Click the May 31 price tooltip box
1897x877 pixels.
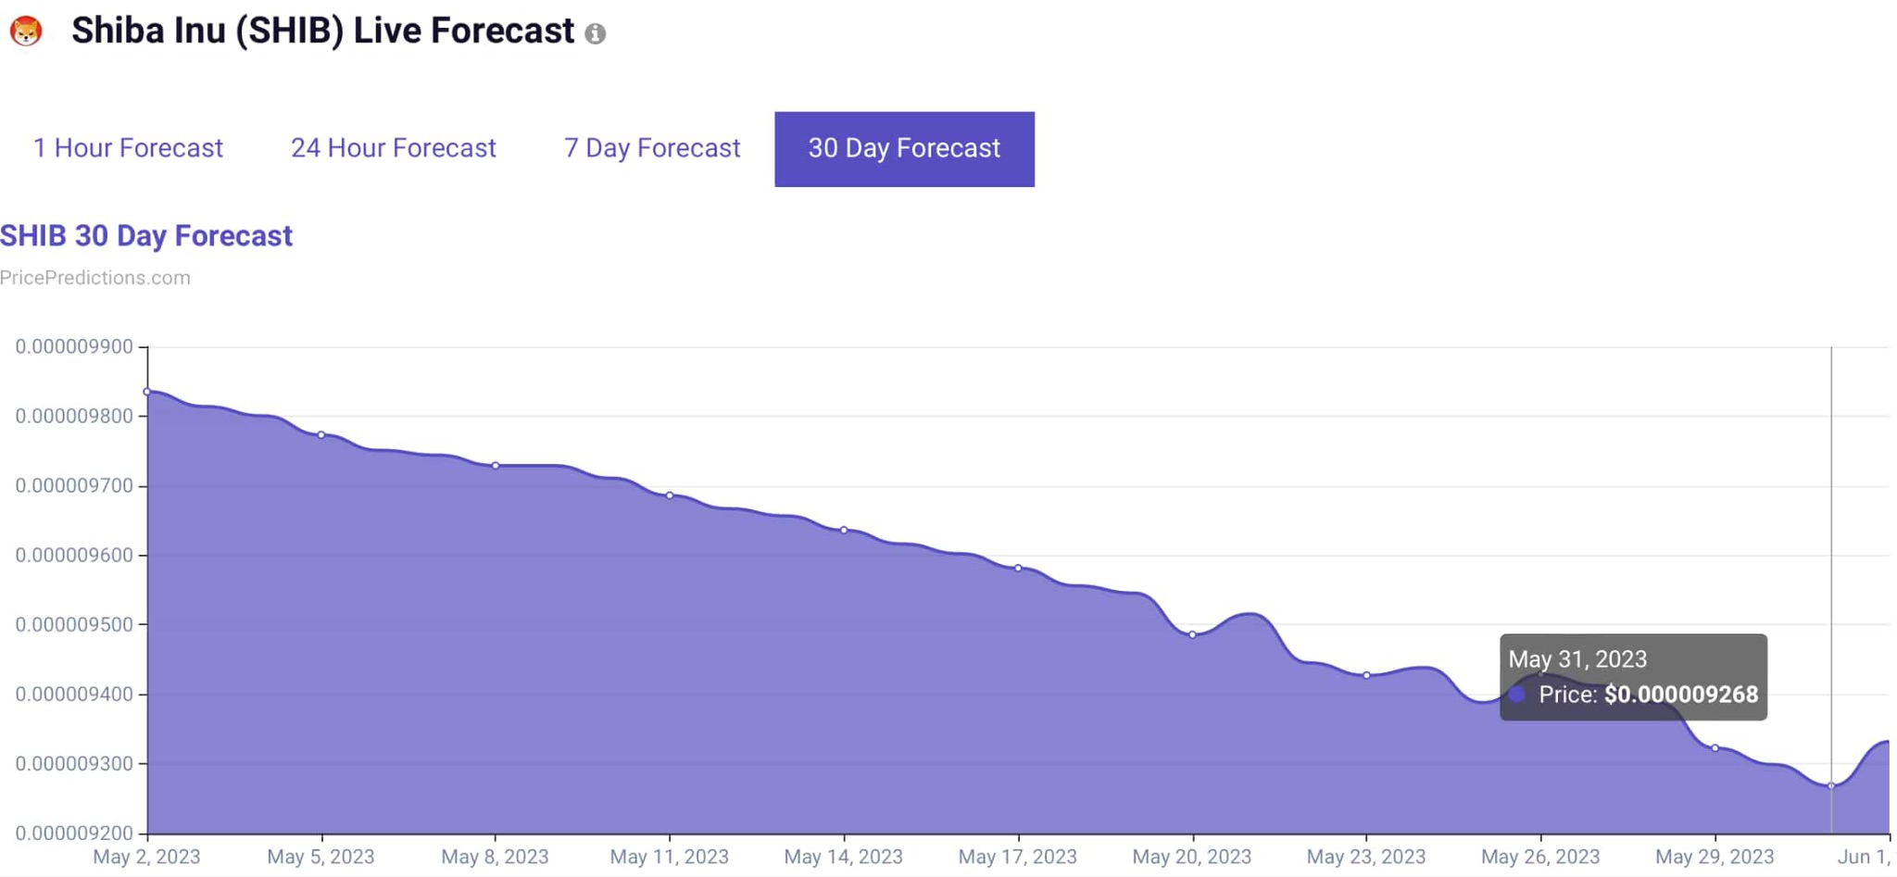pyautogui.click(x=1633, y=677)
